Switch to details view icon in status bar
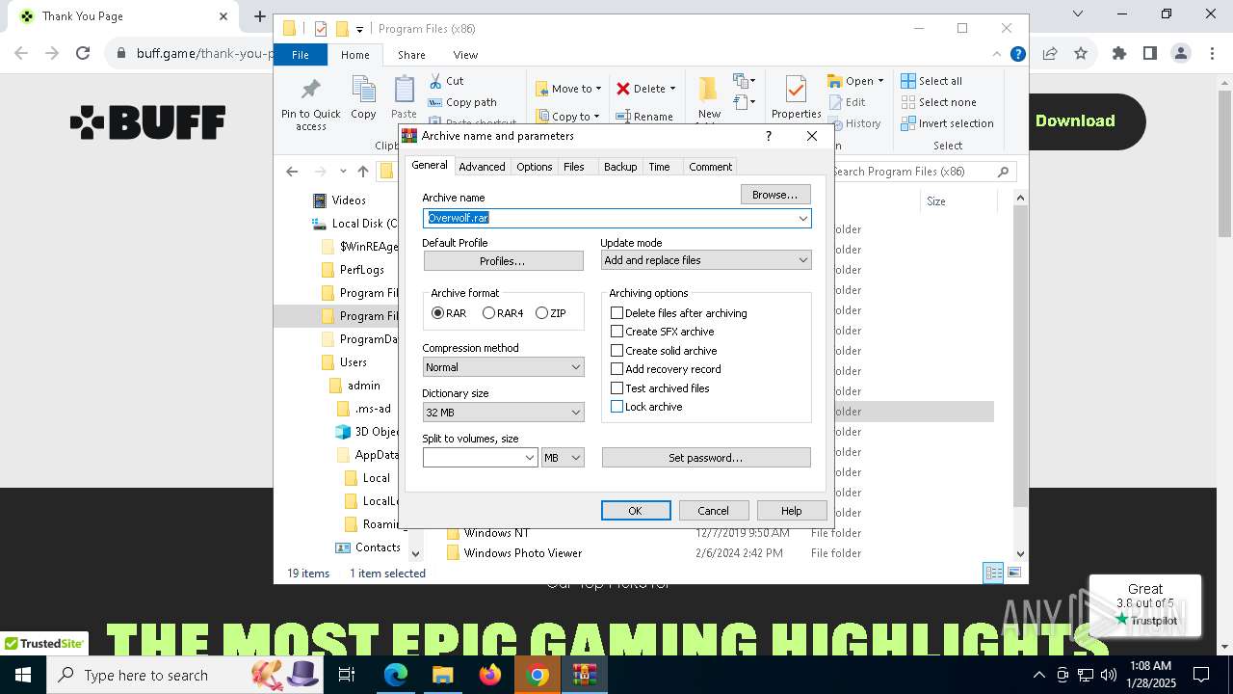1233x694 pixels. coord(993,573)
